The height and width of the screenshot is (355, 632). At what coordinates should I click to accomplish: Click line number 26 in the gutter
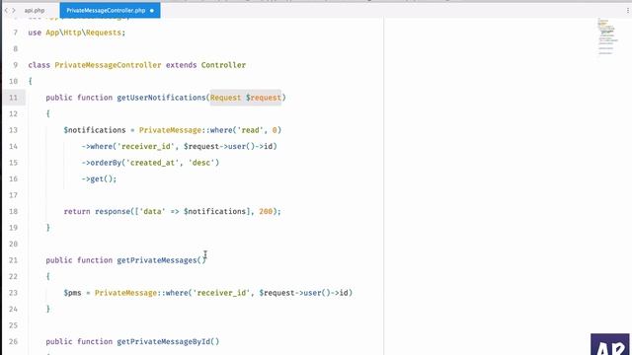click(13, 342)
